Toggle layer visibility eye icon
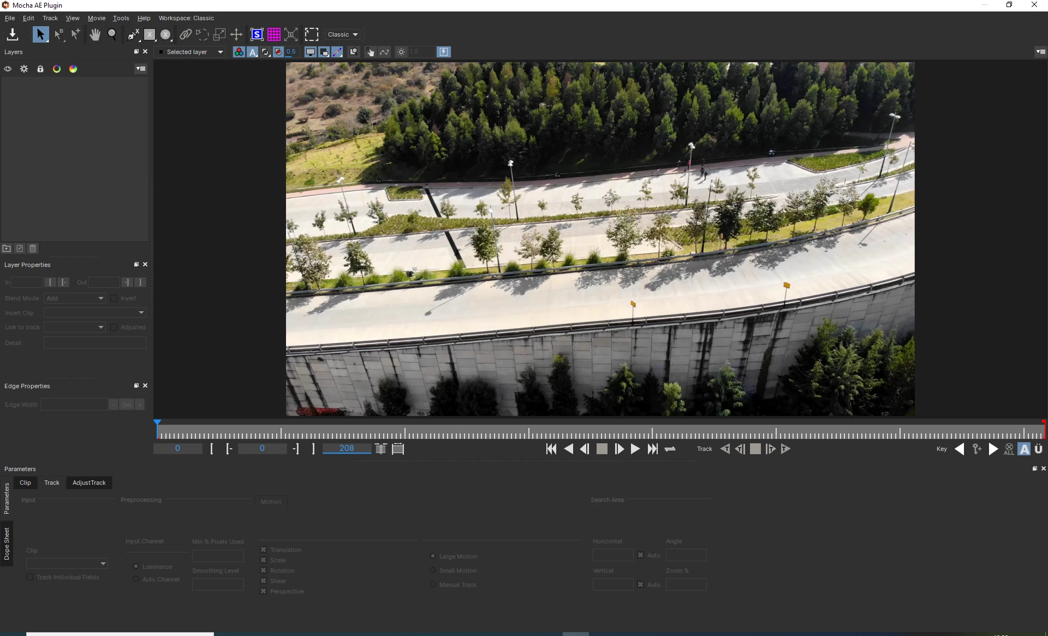Viewport: 1048px width, 636px height. (x=8, y=69)
